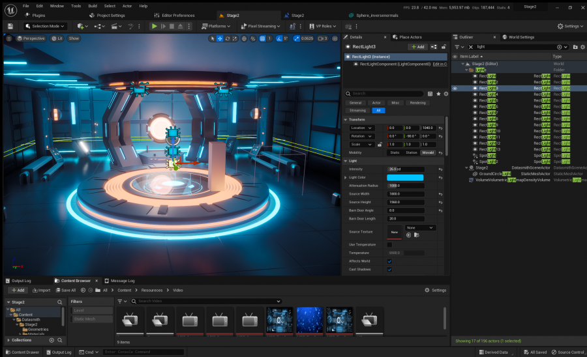The image size is (587, 357).
Task: Toggle rotation angle snapping icon
Action: (279, 38)
